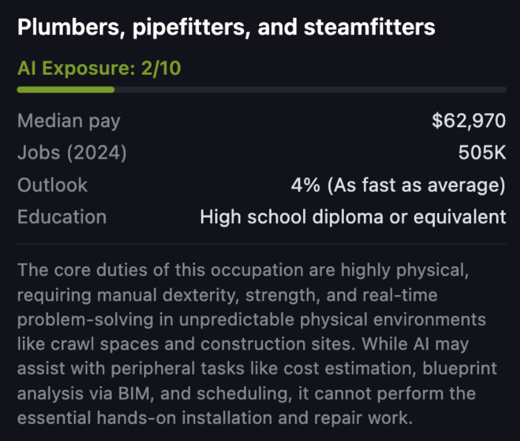This screenshot has width=520, height=441.
Task: Select the Outlook label
Action: point(52,185)
